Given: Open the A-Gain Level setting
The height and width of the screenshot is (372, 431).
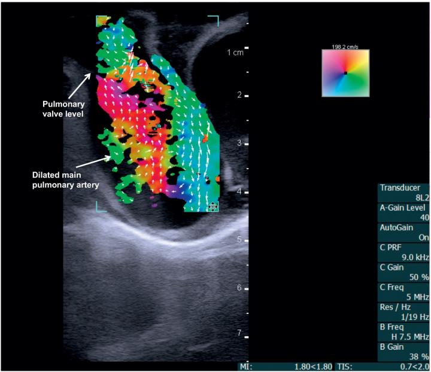Looking at the screenshot, I should pos(403,212).
